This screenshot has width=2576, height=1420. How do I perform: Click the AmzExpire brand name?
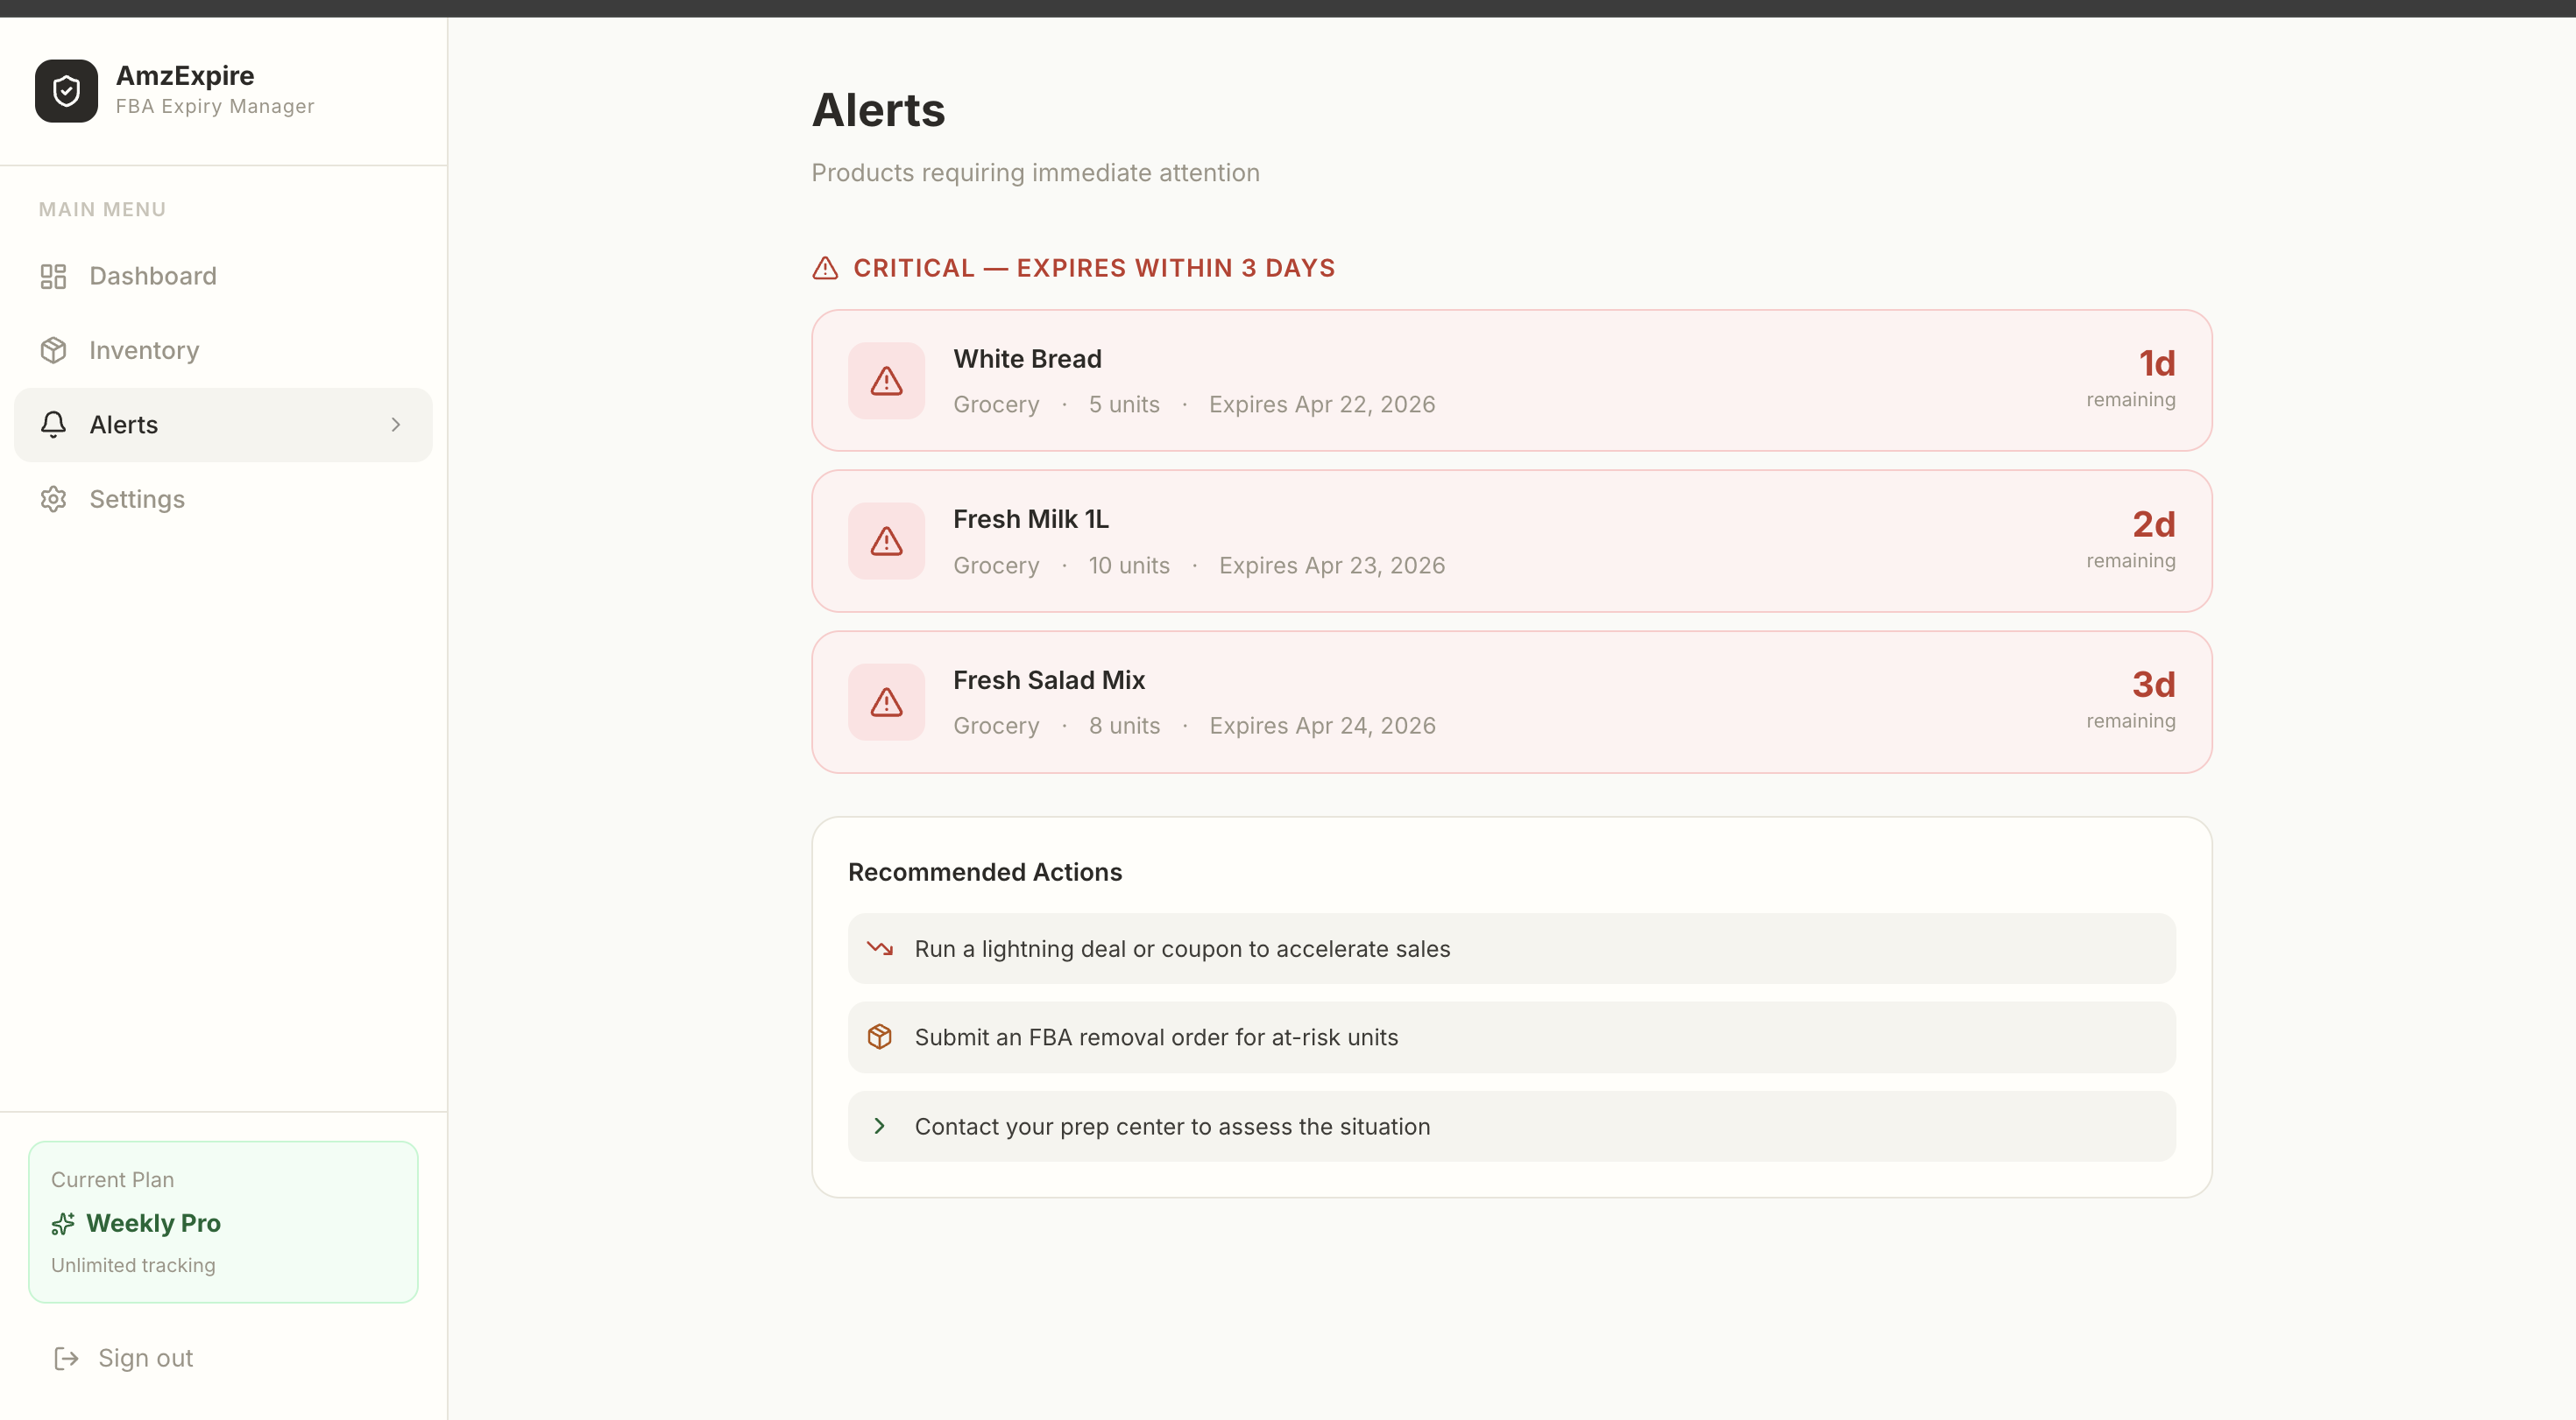(185, 76)
